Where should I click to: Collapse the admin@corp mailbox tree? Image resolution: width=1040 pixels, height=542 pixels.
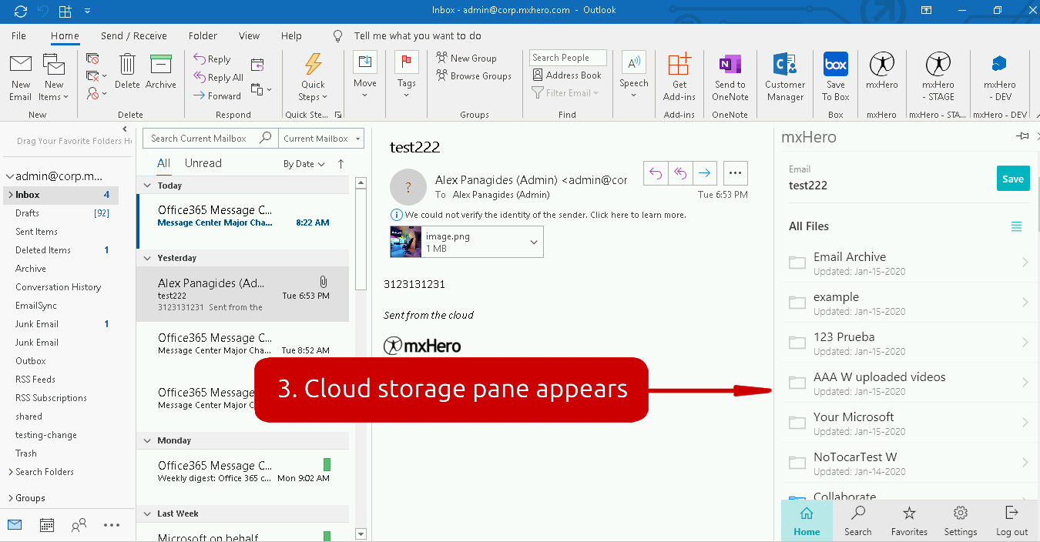[x=9, y=176]
